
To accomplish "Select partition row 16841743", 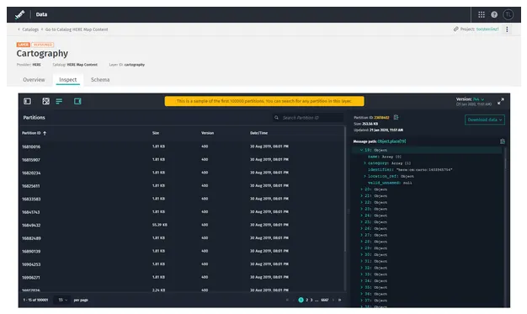I will (x=182, y=212).
